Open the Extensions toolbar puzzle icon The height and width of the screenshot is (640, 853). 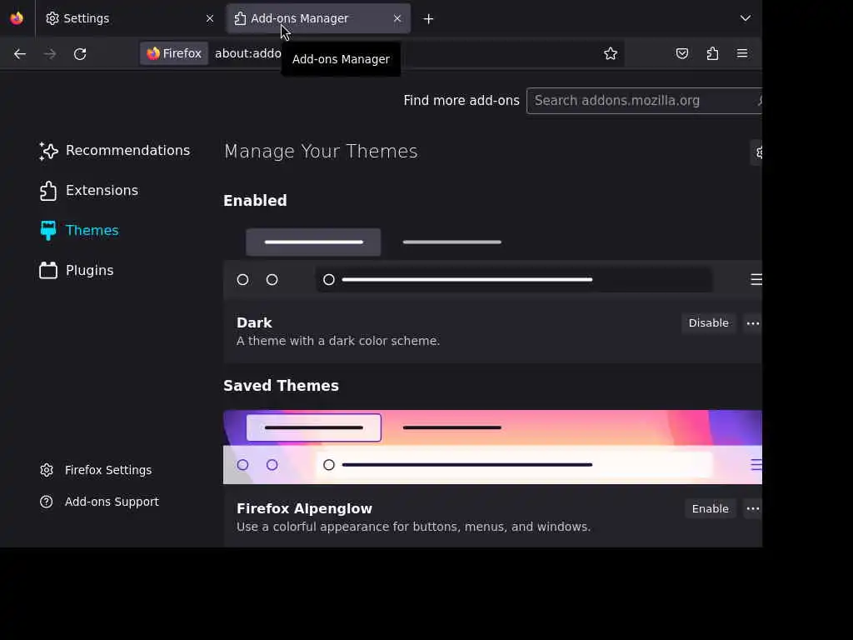pyautogui.click(x=712, y=53)
